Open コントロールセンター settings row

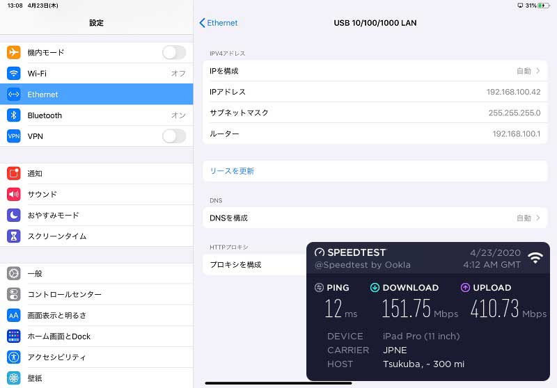click(97, 294)
